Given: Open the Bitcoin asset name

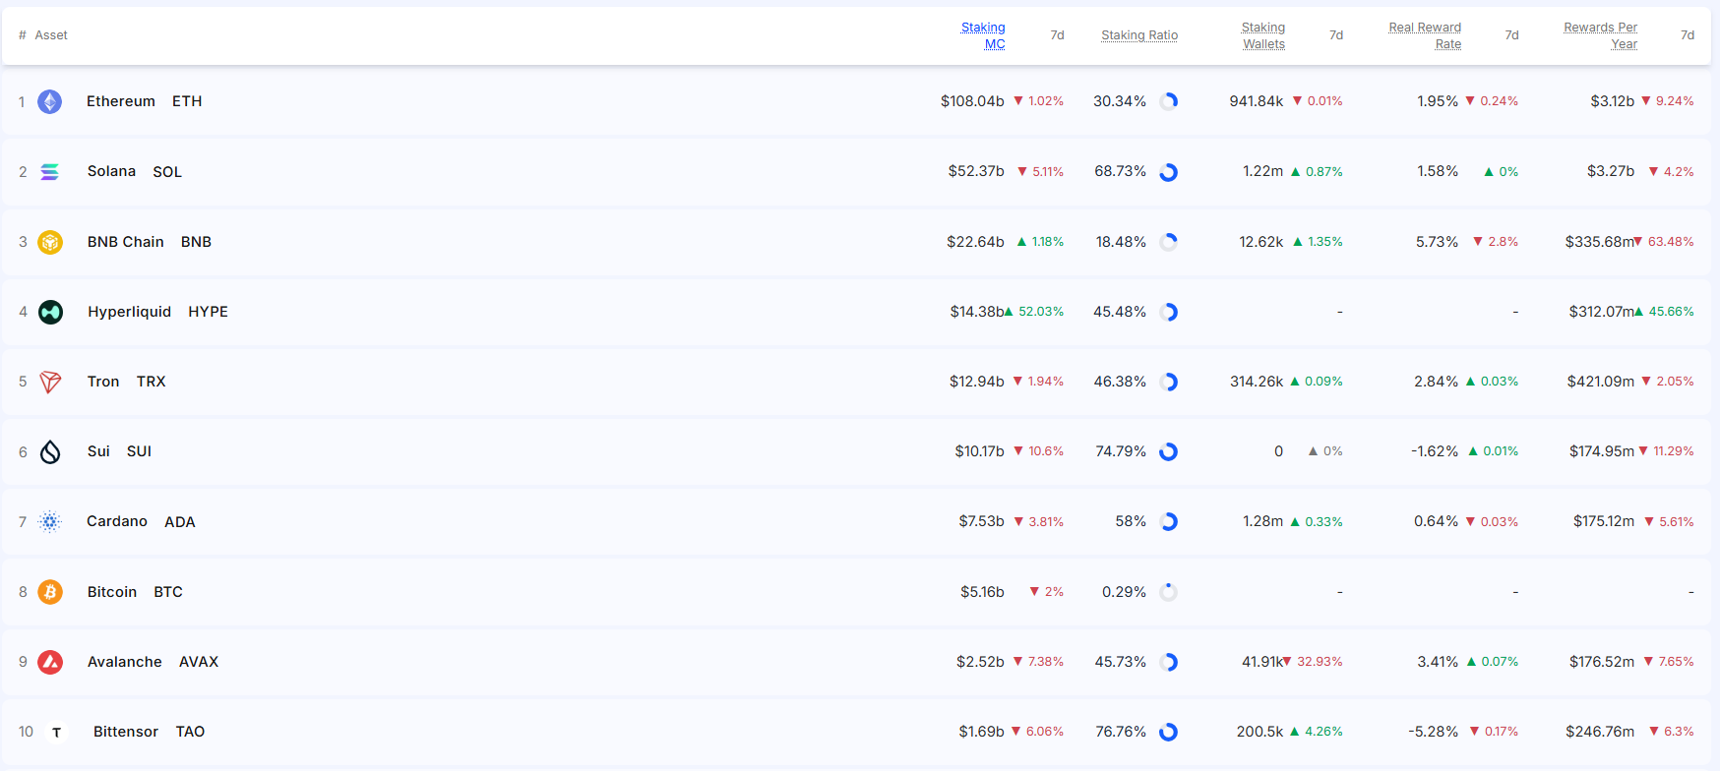Looking at the screenshot, I should pyautogui.click(x=112, y=592).
